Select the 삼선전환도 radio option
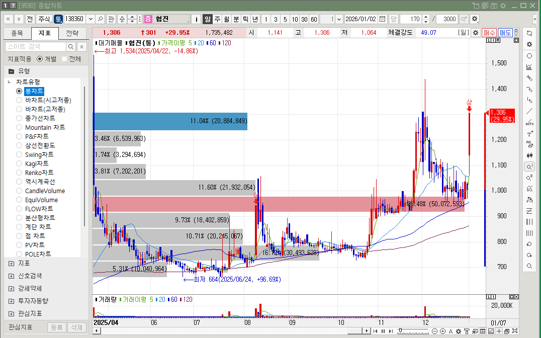The height and width of the screenshot is (338, 541). tap(19, 145)
